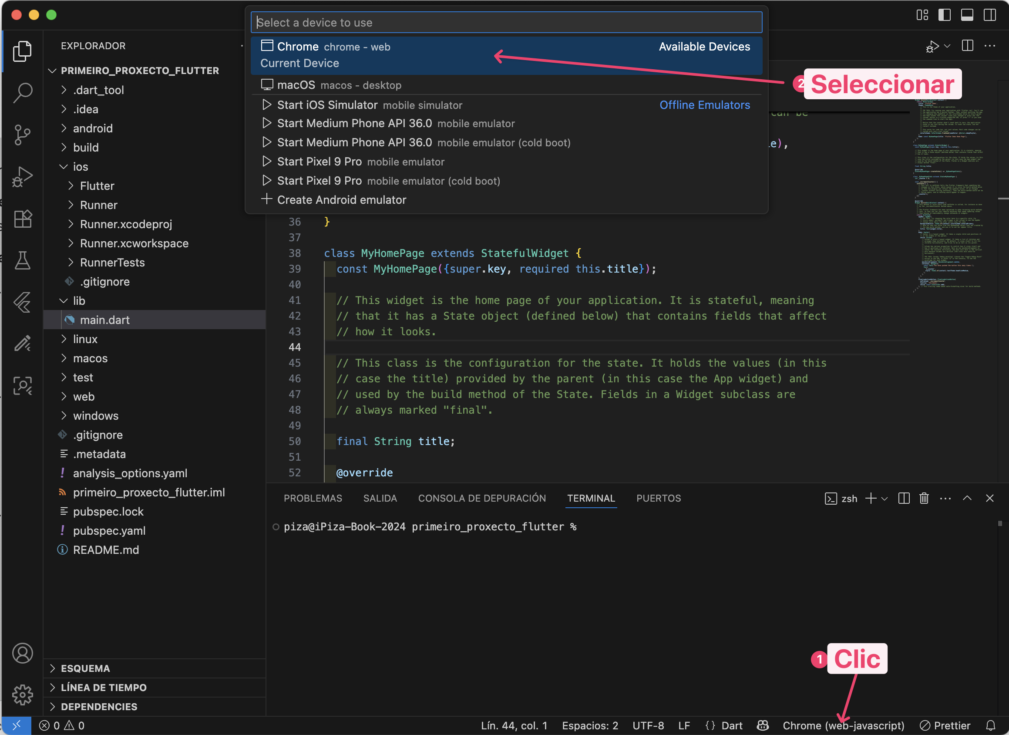Open the Run and Debug view
This screenshot has height=735, width=1009.
(22, 177)
